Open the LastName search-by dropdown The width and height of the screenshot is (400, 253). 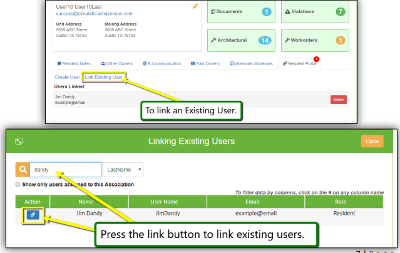pos(123,170)
